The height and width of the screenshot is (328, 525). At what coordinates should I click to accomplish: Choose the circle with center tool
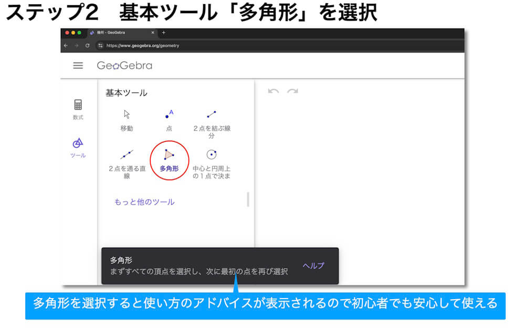211,155
